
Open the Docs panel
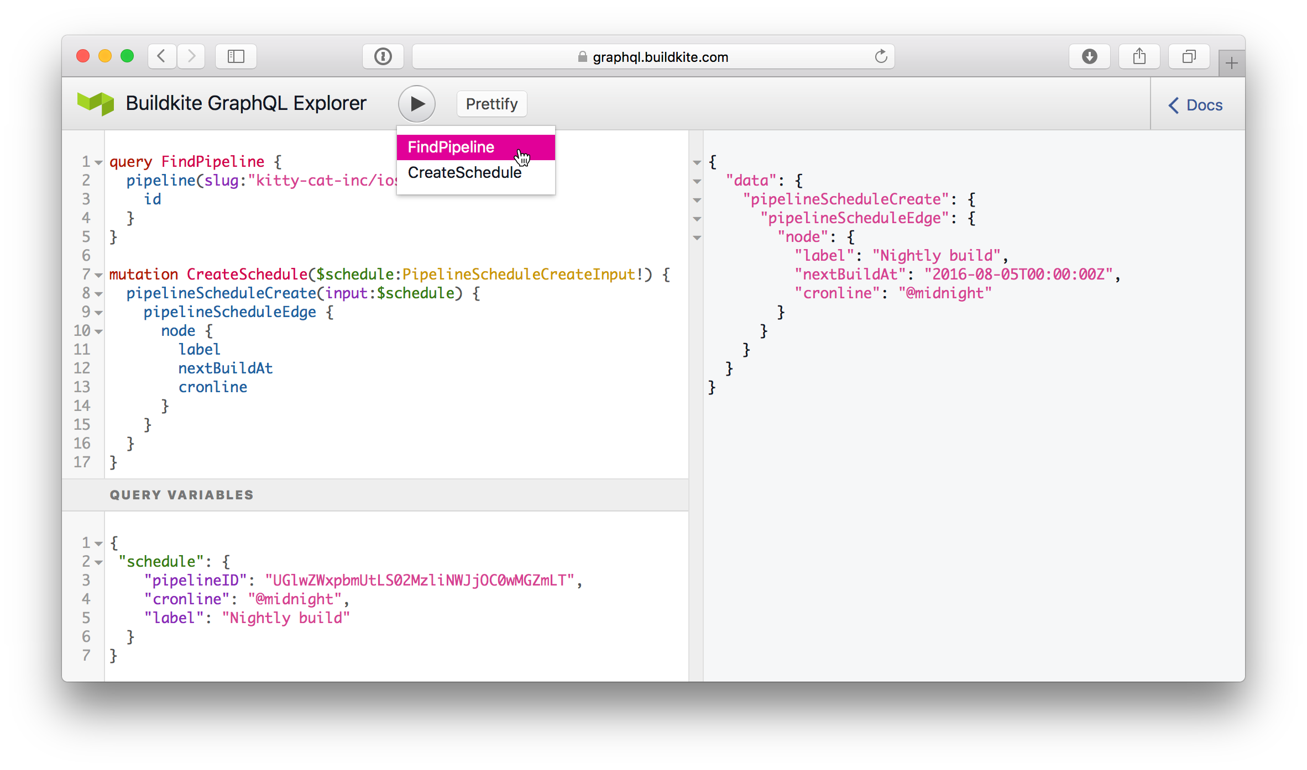point(1195,105)
